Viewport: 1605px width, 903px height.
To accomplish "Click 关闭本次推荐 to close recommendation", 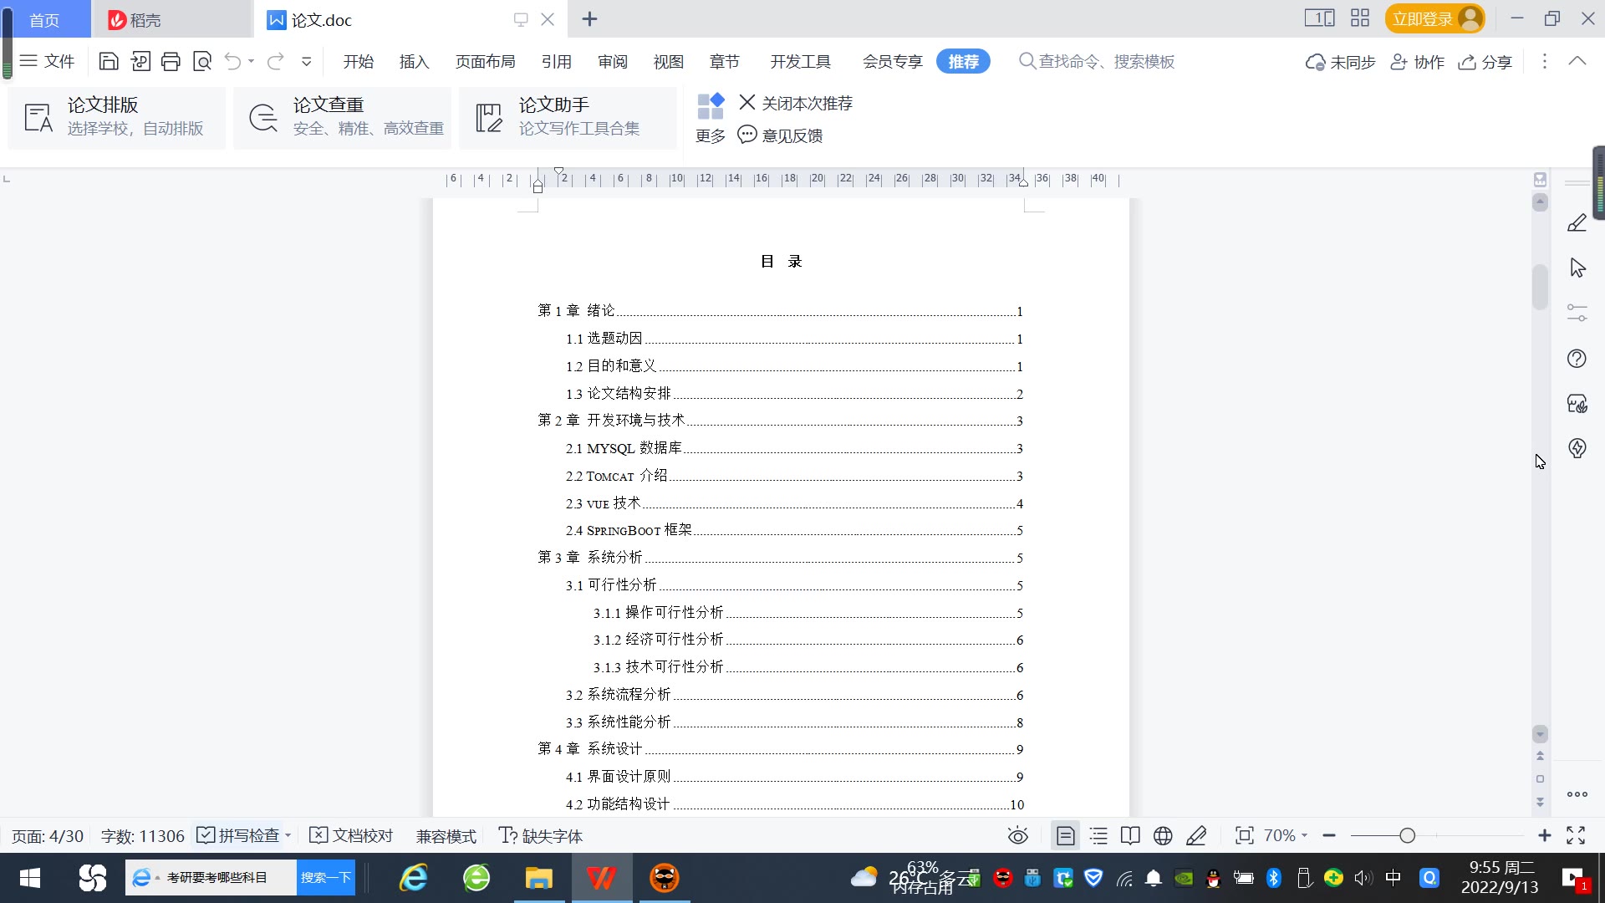I will [796, 103].
